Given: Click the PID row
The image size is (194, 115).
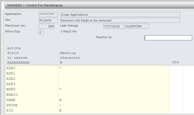Looking at the screenshot, I should click(31, 111).
